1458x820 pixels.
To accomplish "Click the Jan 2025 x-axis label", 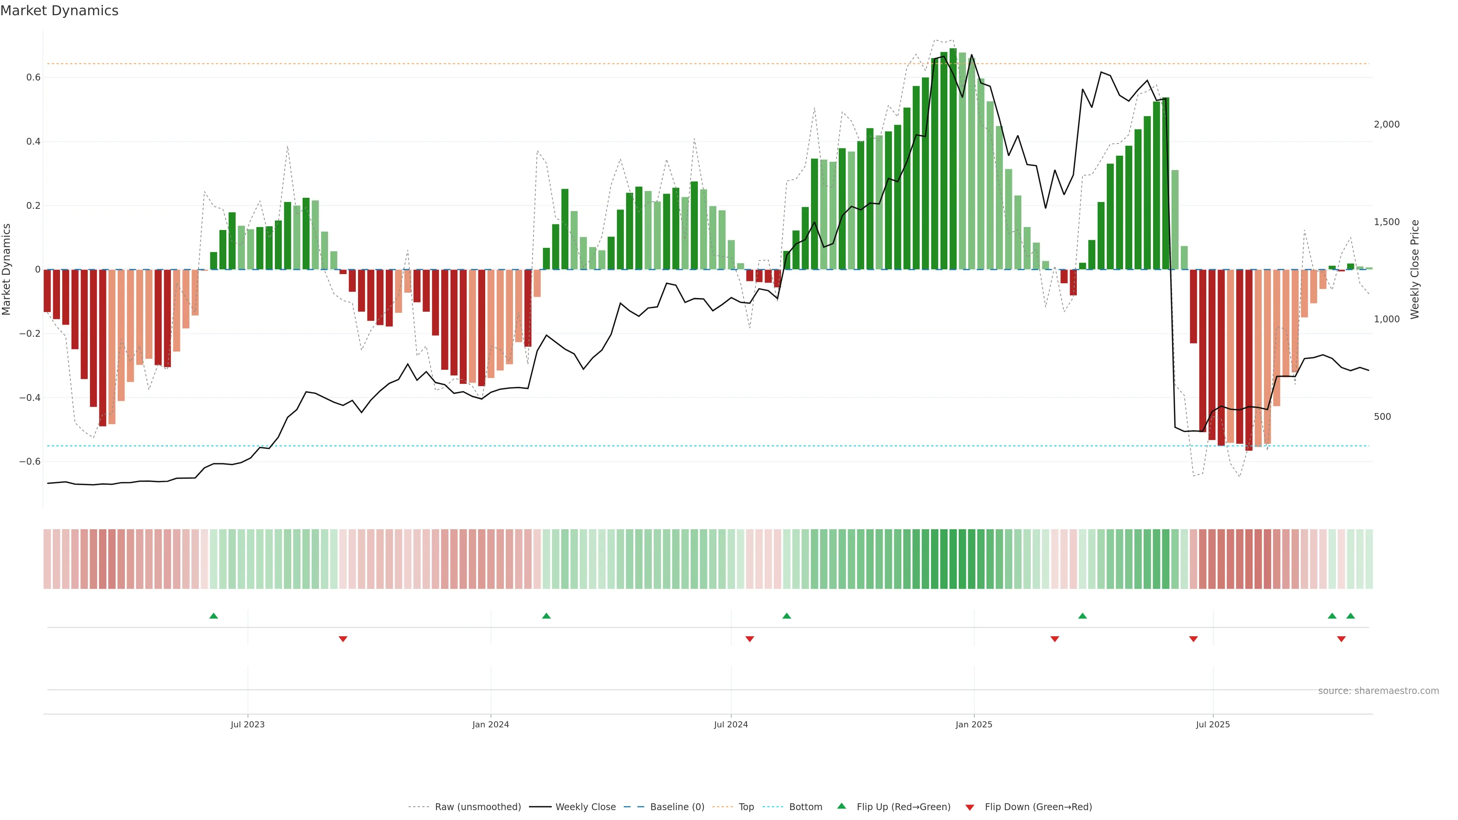I will pyautogui.click(x=974, y=724).
